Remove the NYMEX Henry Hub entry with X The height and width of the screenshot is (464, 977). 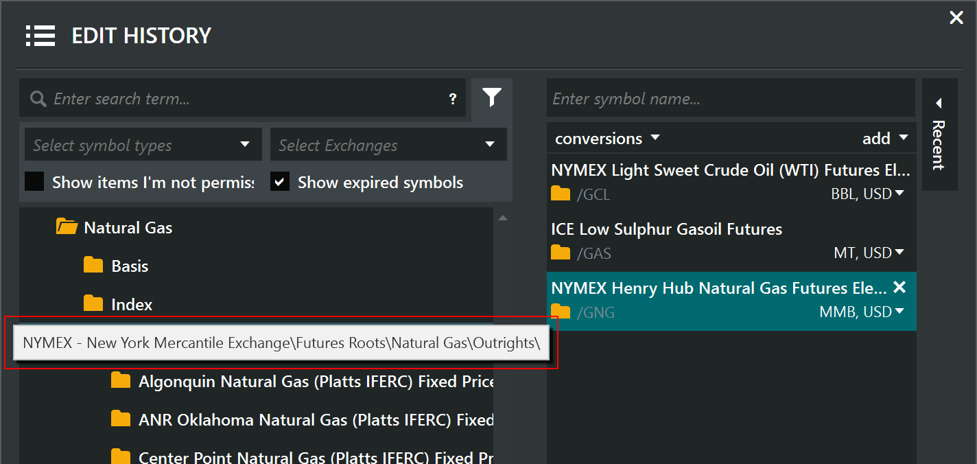click(899, 288)
